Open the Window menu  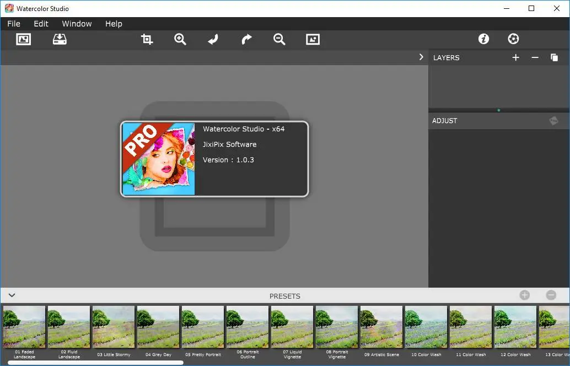[x=77, y=24]
